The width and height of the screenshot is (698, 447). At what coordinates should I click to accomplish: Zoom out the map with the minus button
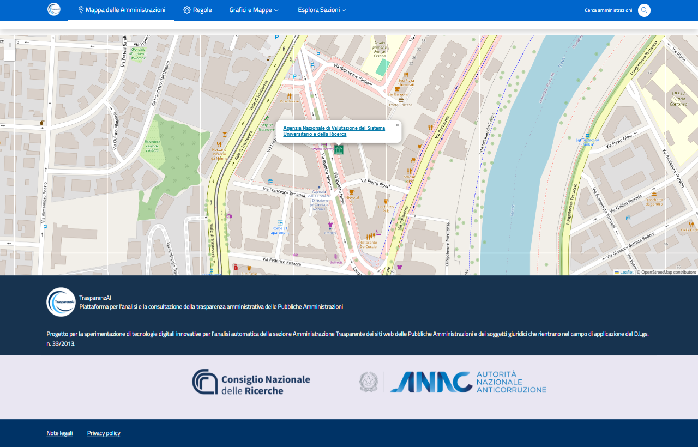10,56
